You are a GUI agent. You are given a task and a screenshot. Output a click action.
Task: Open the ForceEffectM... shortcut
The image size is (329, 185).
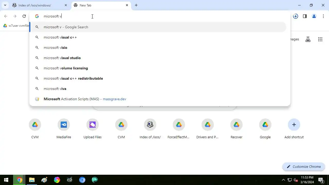pos(179,129)
